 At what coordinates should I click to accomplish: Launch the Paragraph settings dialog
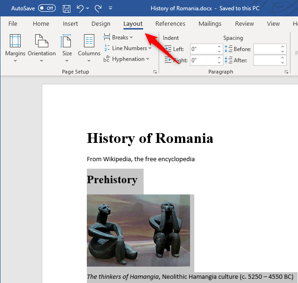(286, 72)
